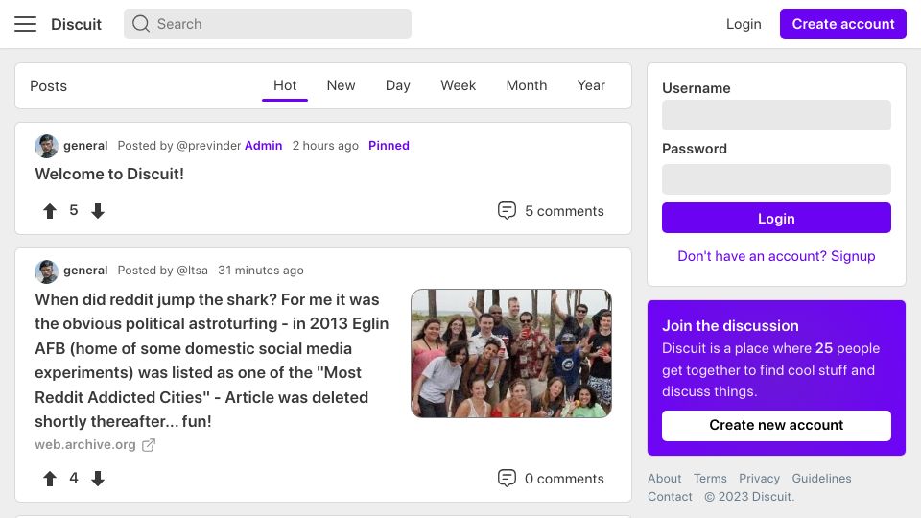Sort posts by Year

coord(591,85)
